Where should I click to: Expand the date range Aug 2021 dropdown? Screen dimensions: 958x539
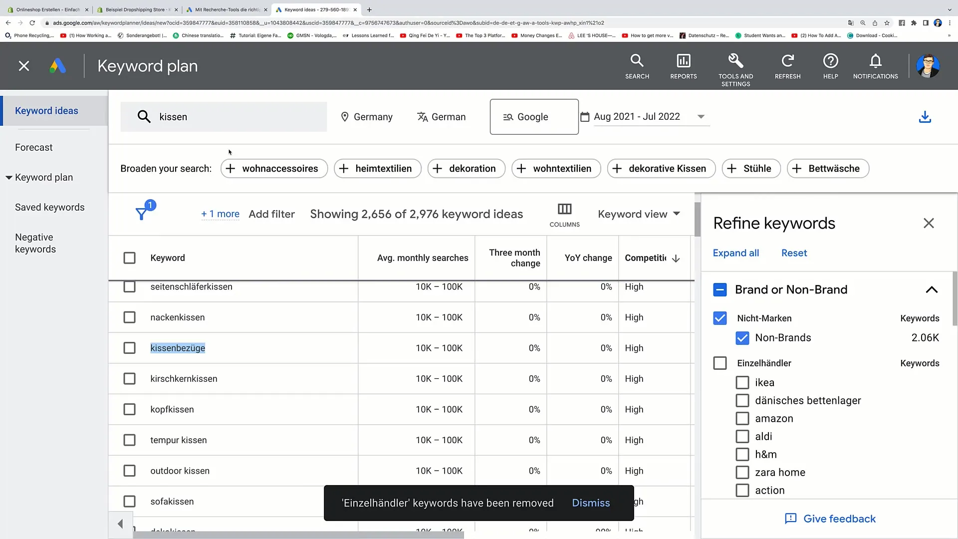(x=702, y=117)
